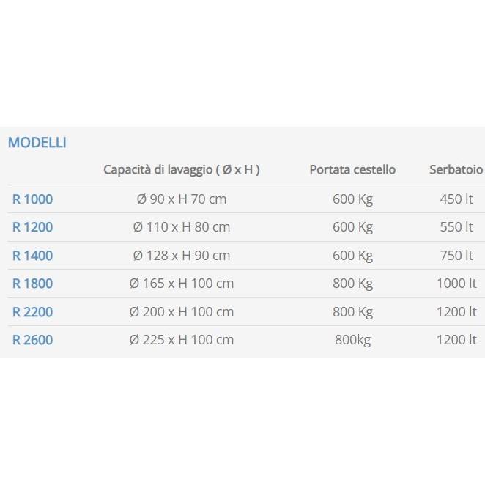Image resolution: width=485 pixels, height=485 pixels.
Task: Select the 750 lt tank value
Action: pos(456,256)
